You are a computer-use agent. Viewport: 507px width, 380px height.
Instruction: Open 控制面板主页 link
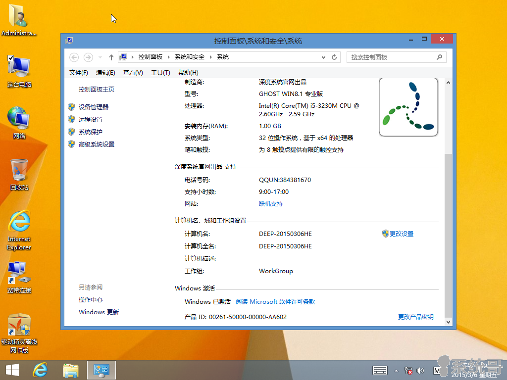97,90
